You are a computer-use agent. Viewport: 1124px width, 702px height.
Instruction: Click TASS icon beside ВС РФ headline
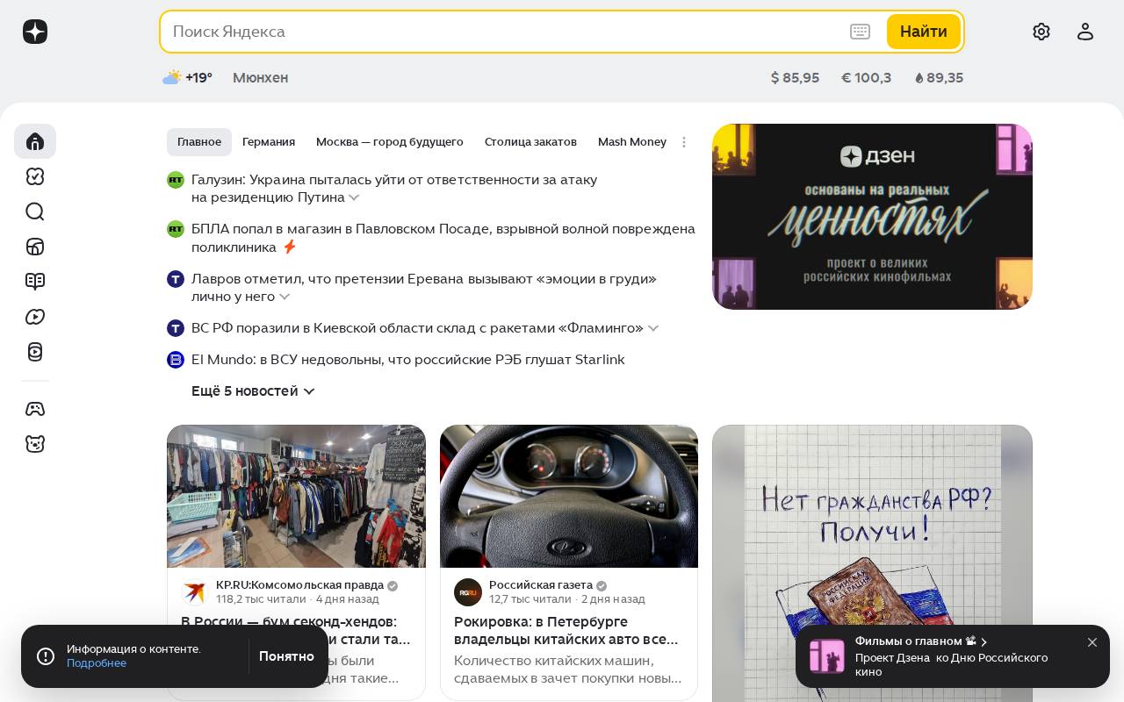click(176, 328)
